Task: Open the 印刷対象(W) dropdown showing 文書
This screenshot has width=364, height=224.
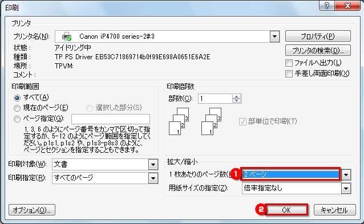Action: (105, 165)
